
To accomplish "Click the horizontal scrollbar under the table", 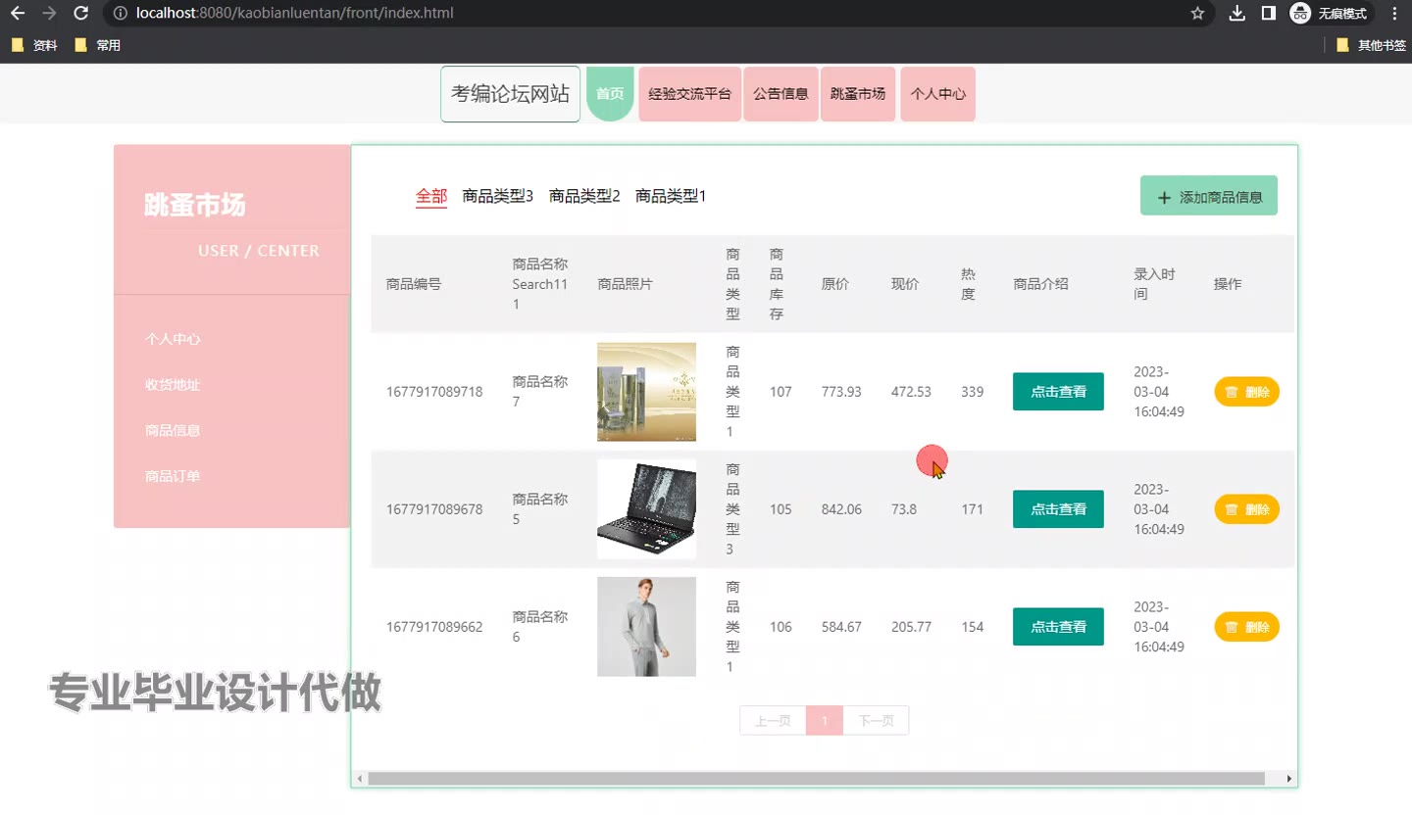I will pos(816,779).
